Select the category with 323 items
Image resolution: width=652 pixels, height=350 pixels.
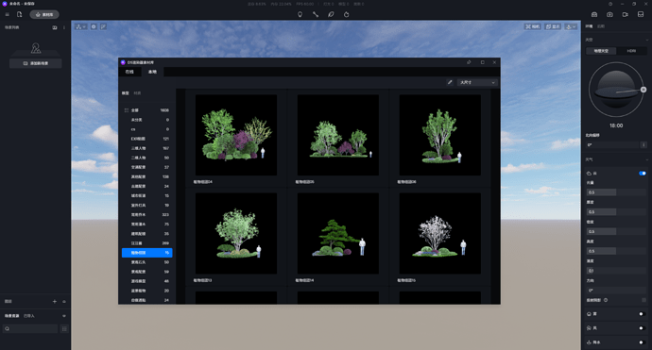pos(146,215)
